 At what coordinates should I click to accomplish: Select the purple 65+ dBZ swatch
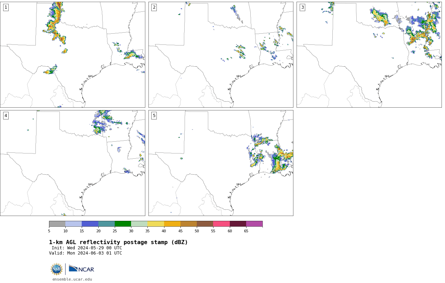coord(254,224)
